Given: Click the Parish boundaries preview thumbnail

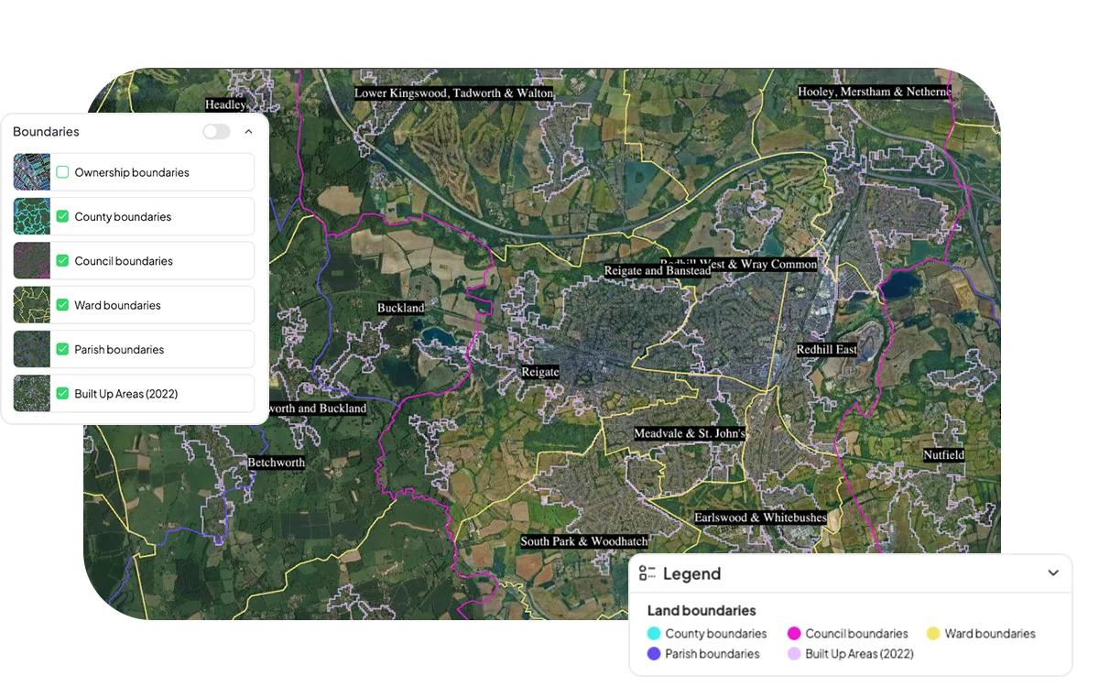Looking at the screenshot, I should pyautogui.click(x=31, y=349).
